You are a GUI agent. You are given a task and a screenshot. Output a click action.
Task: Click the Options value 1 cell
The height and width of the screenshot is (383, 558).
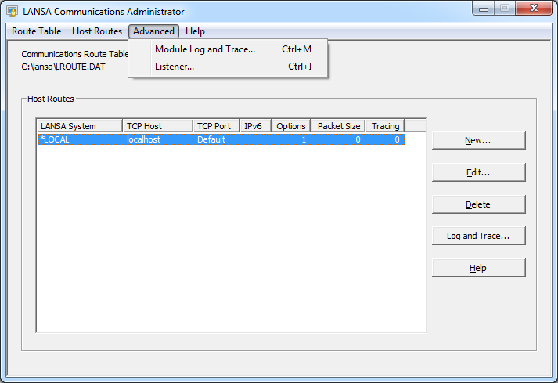point(304,139)
